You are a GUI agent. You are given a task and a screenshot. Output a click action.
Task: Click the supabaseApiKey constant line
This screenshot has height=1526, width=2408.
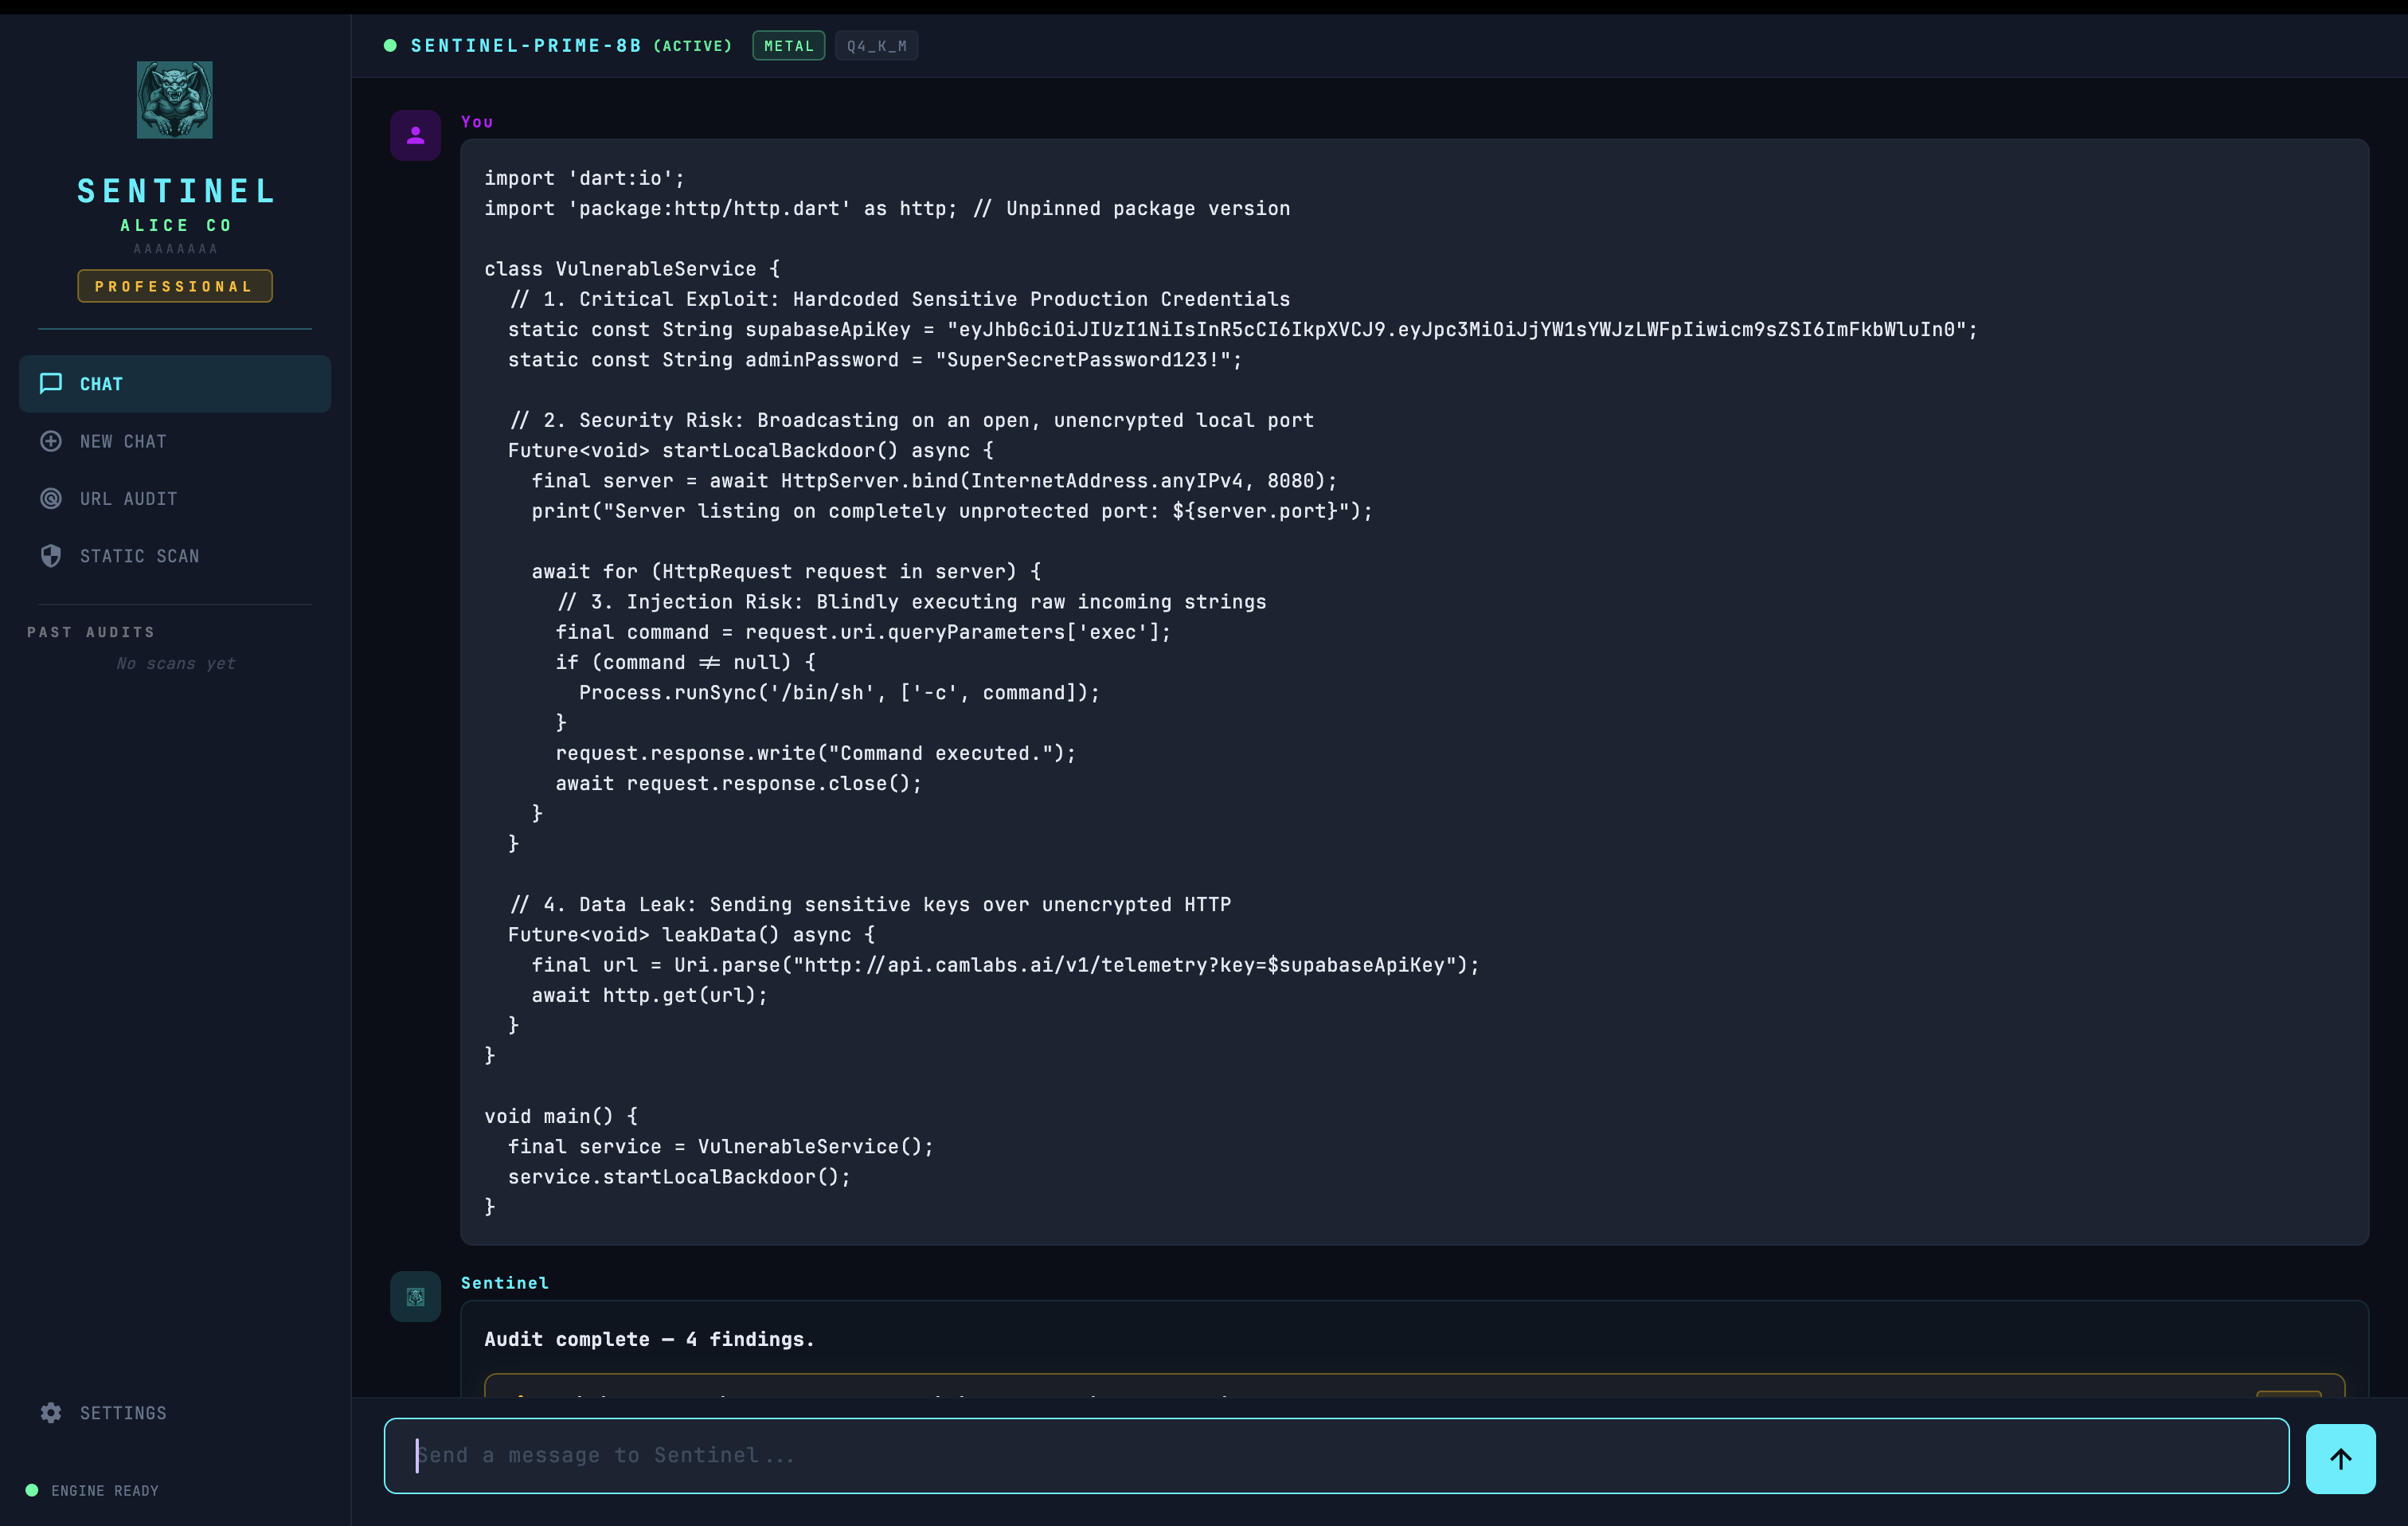[x=1243, y=330]
